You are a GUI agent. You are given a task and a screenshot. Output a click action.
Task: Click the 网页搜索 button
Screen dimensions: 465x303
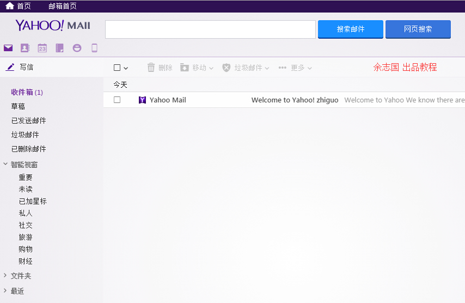418,29
